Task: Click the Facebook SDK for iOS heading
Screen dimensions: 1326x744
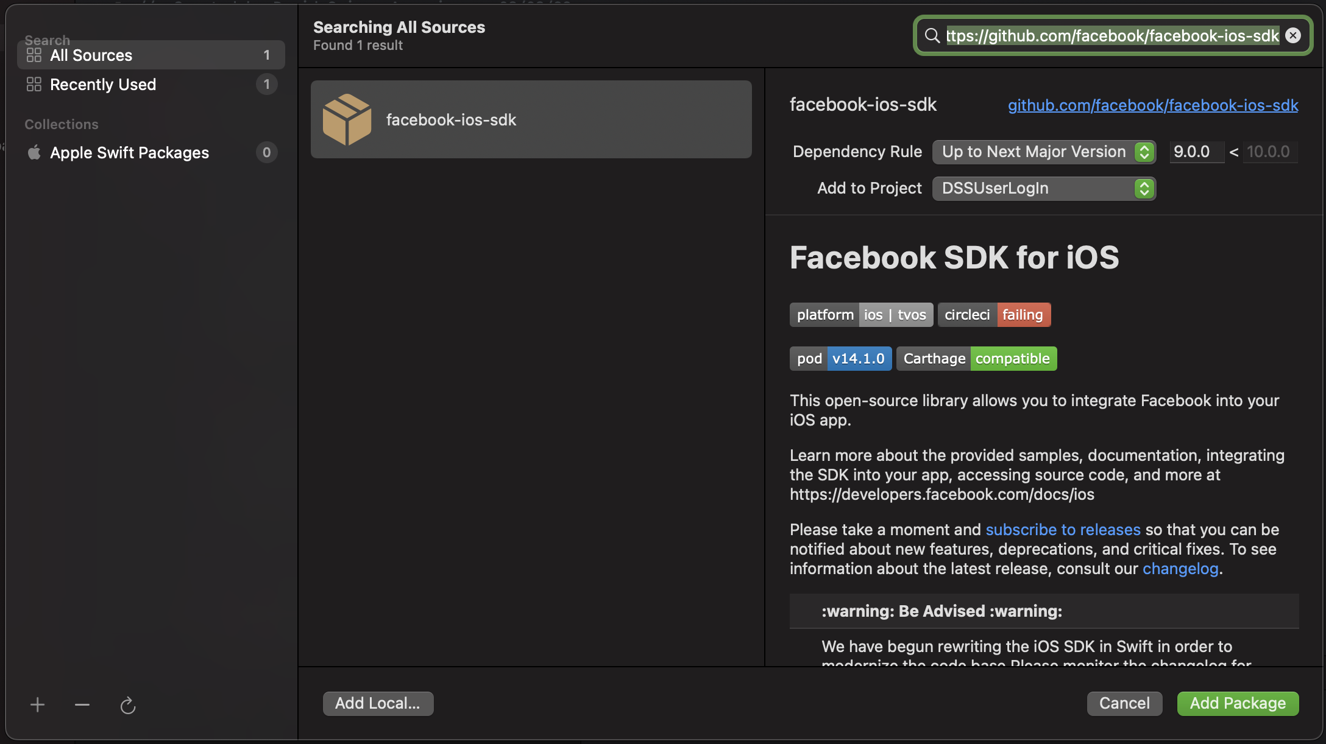Action: (x=954, y=258)
